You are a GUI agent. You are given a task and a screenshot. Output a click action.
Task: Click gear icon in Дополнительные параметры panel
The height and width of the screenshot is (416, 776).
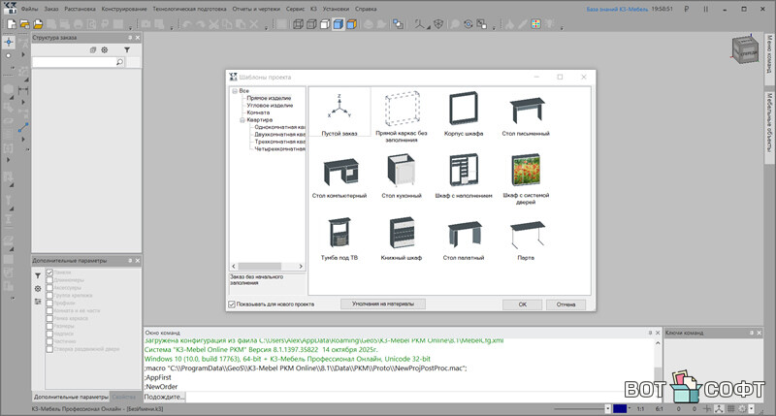pos(38,289)
